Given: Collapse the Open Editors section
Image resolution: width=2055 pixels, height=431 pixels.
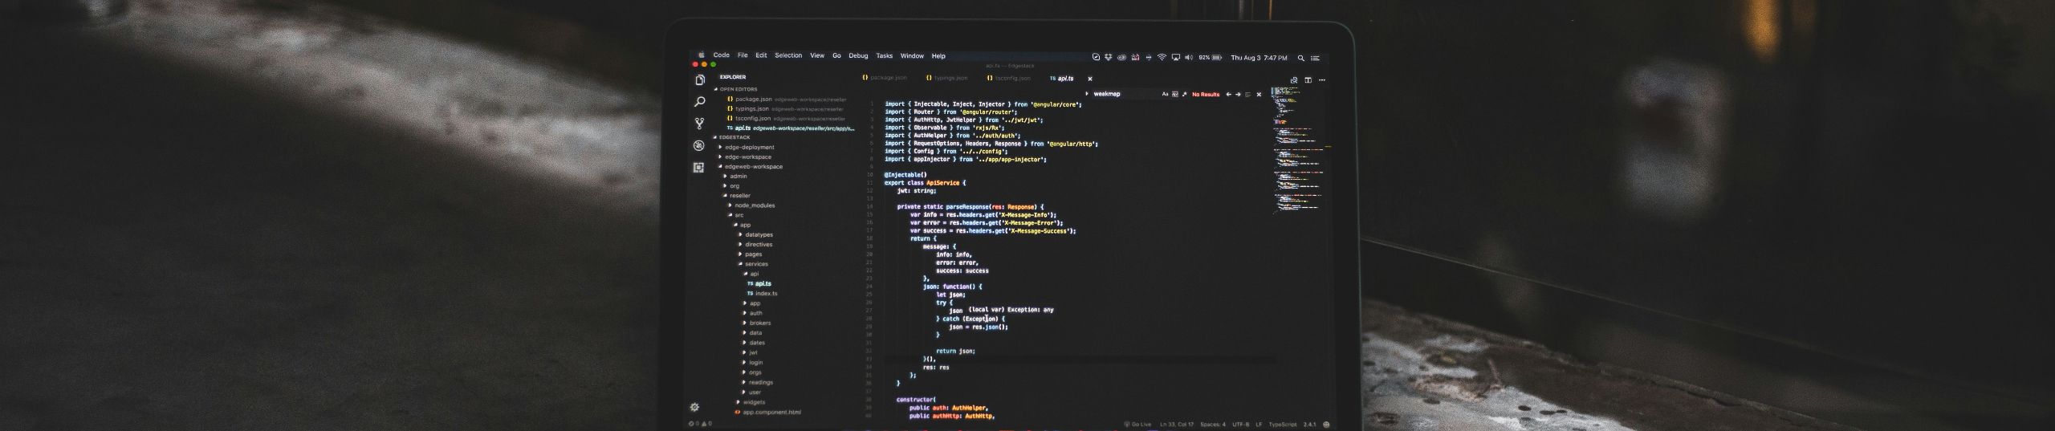Looking at the screenshot, I should 716,89.
